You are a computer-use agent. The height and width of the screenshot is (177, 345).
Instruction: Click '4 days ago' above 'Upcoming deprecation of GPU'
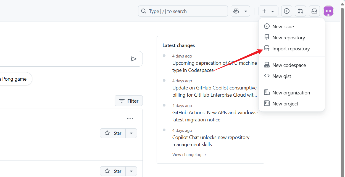(182, 56)
